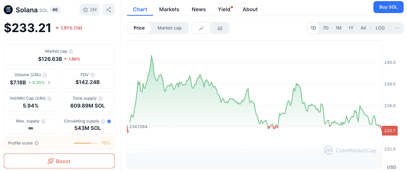Enable LOG scale on chart

(x=380, y=28)
